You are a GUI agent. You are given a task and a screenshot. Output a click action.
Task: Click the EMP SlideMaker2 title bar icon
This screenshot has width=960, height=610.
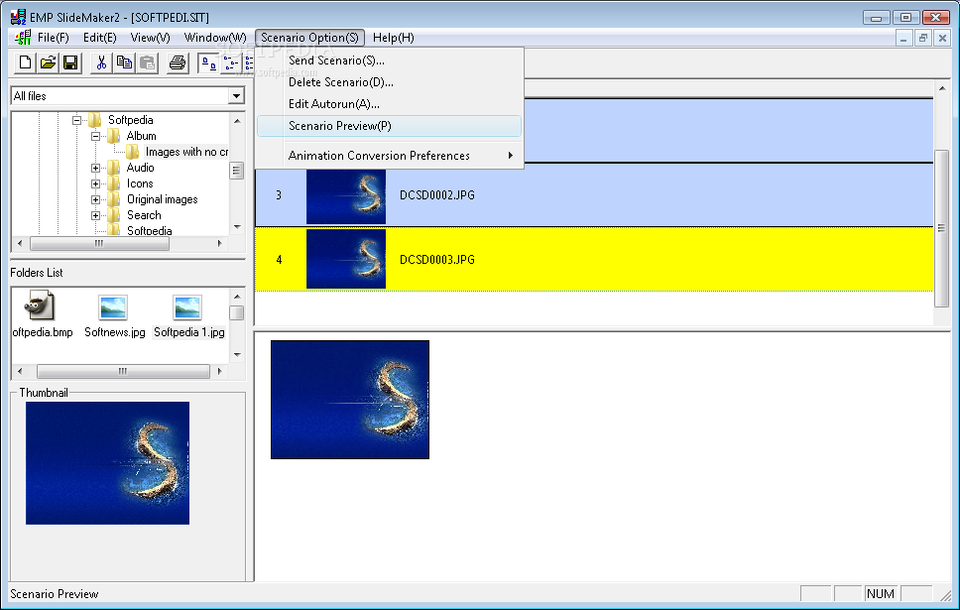click(x=19, y=17)
